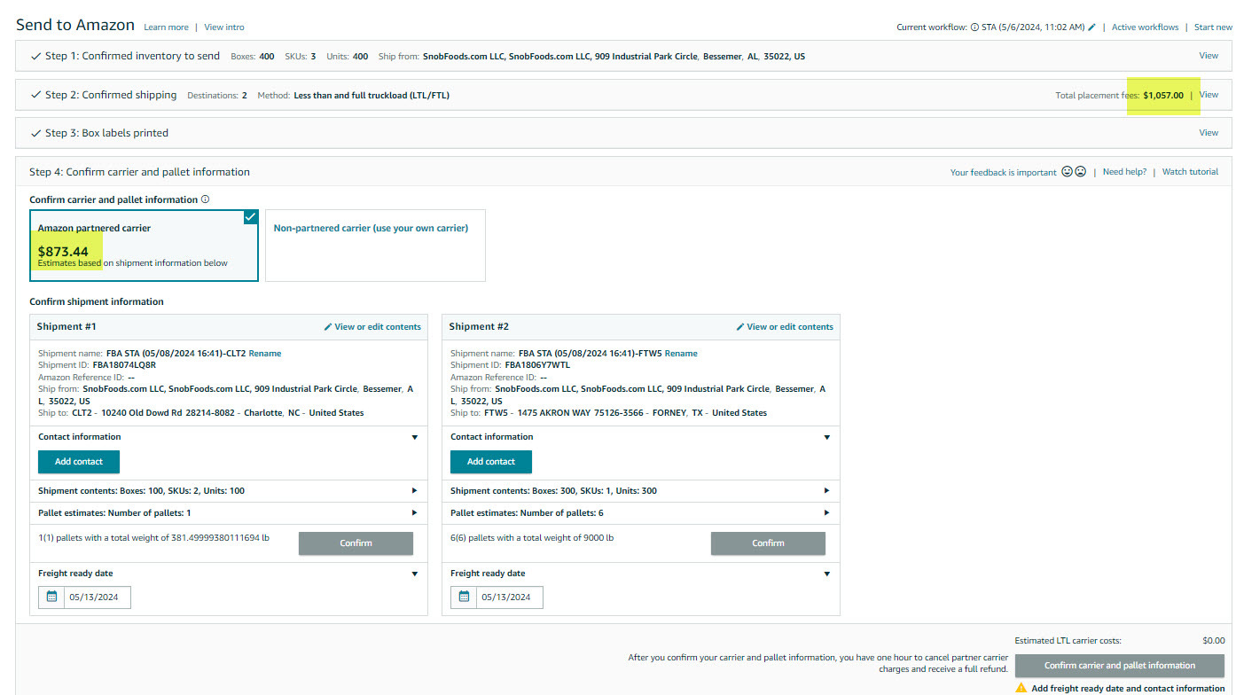Image resolution: width=1236 pixels, height=695 pixels.
Task: Click Add contact button in Shipment #2
Action: 491,462
